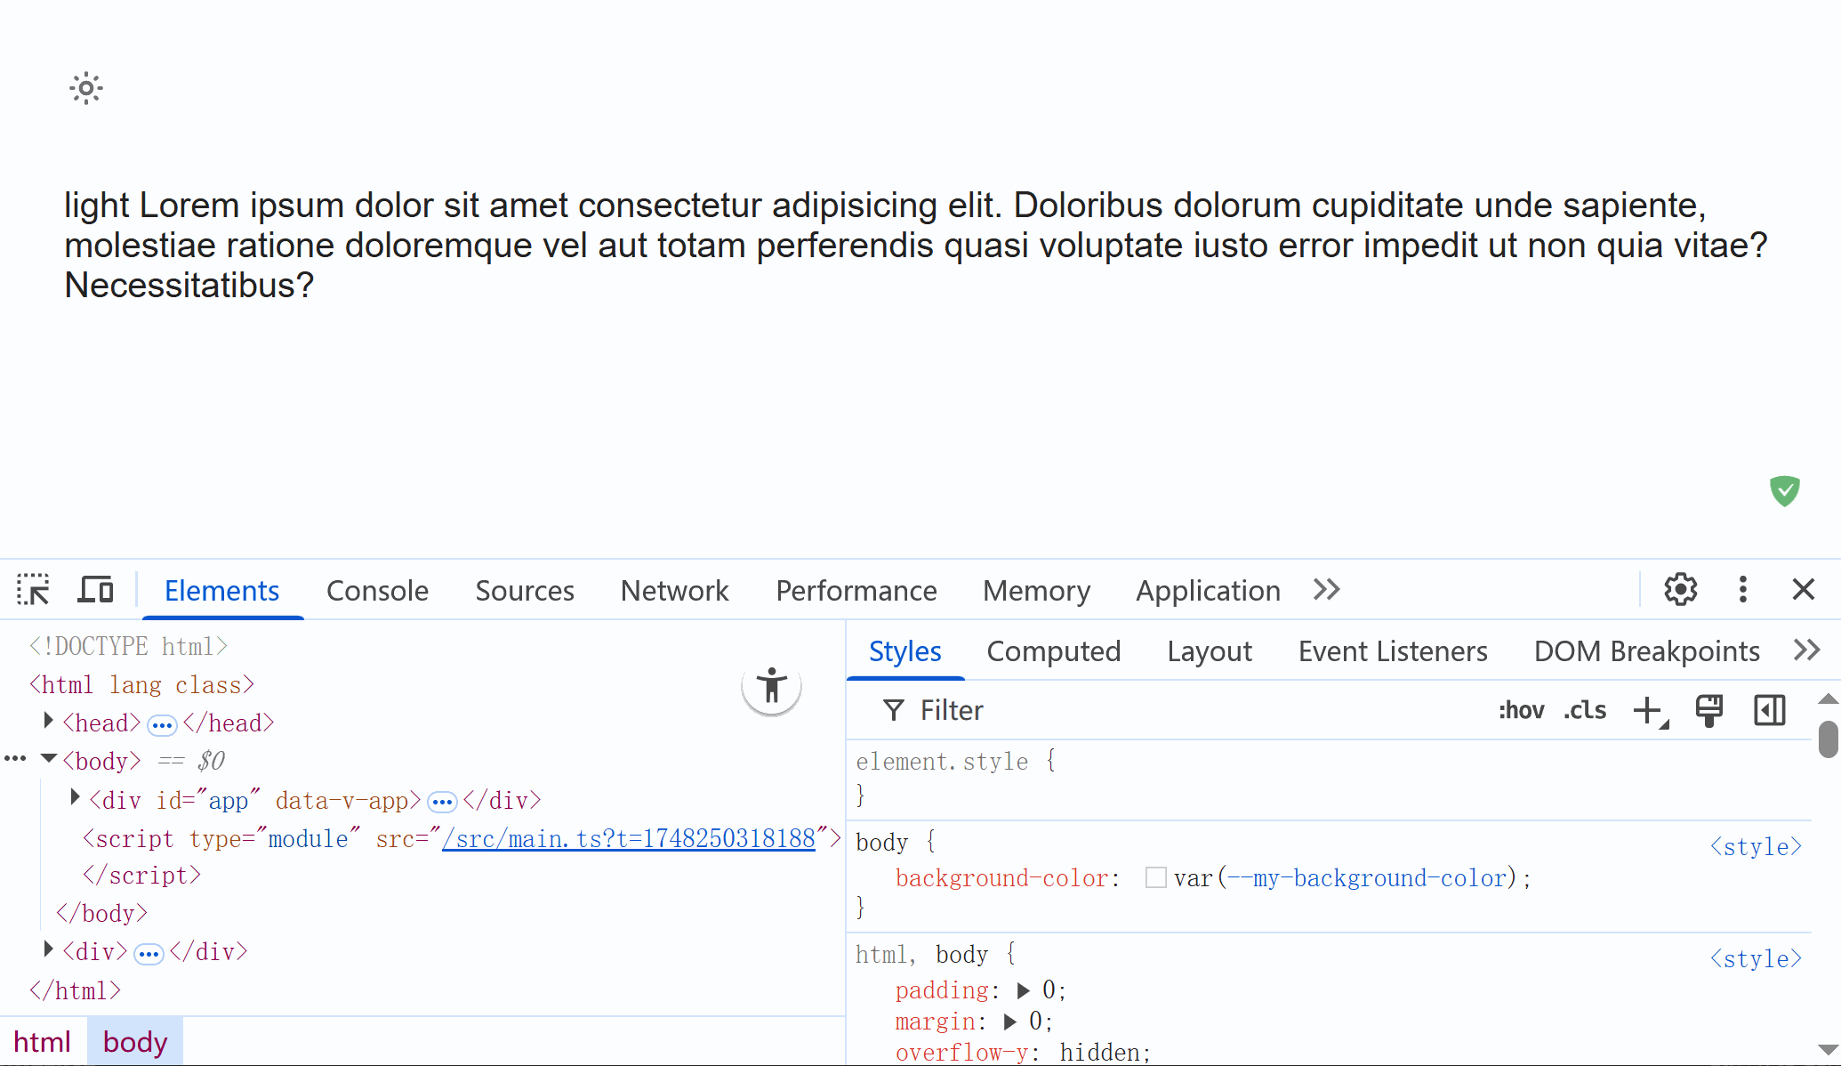Viewport: 1841px width, 1066px height.
Task: Toggle rendering emulations paintbrush icon
Action: tap(1708, 710)
